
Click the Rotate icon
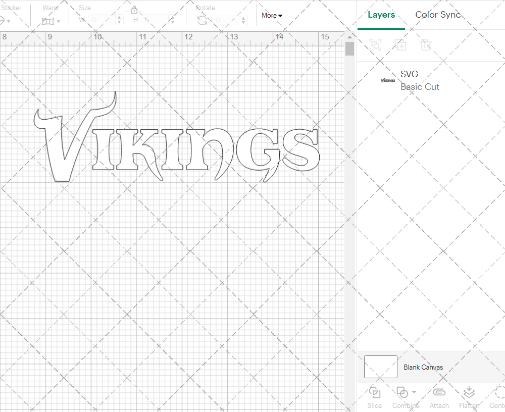pyautogui.click(x=203, y=21)
